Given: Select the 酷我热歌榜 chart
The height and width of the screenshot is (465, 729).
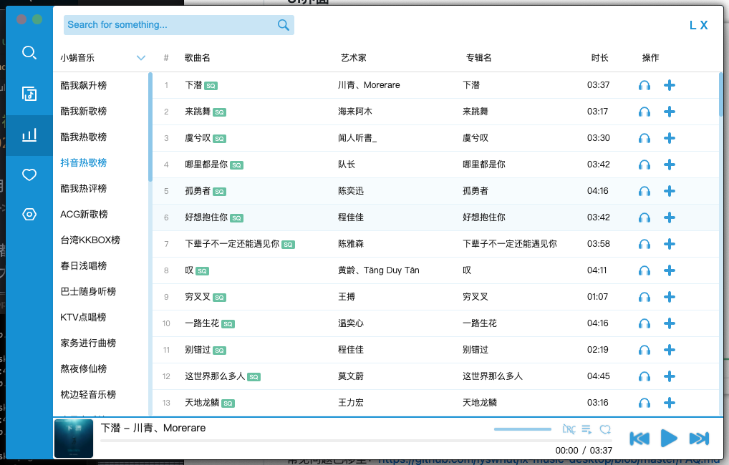Looking at the screenshot, I should [x=84, y=137].
